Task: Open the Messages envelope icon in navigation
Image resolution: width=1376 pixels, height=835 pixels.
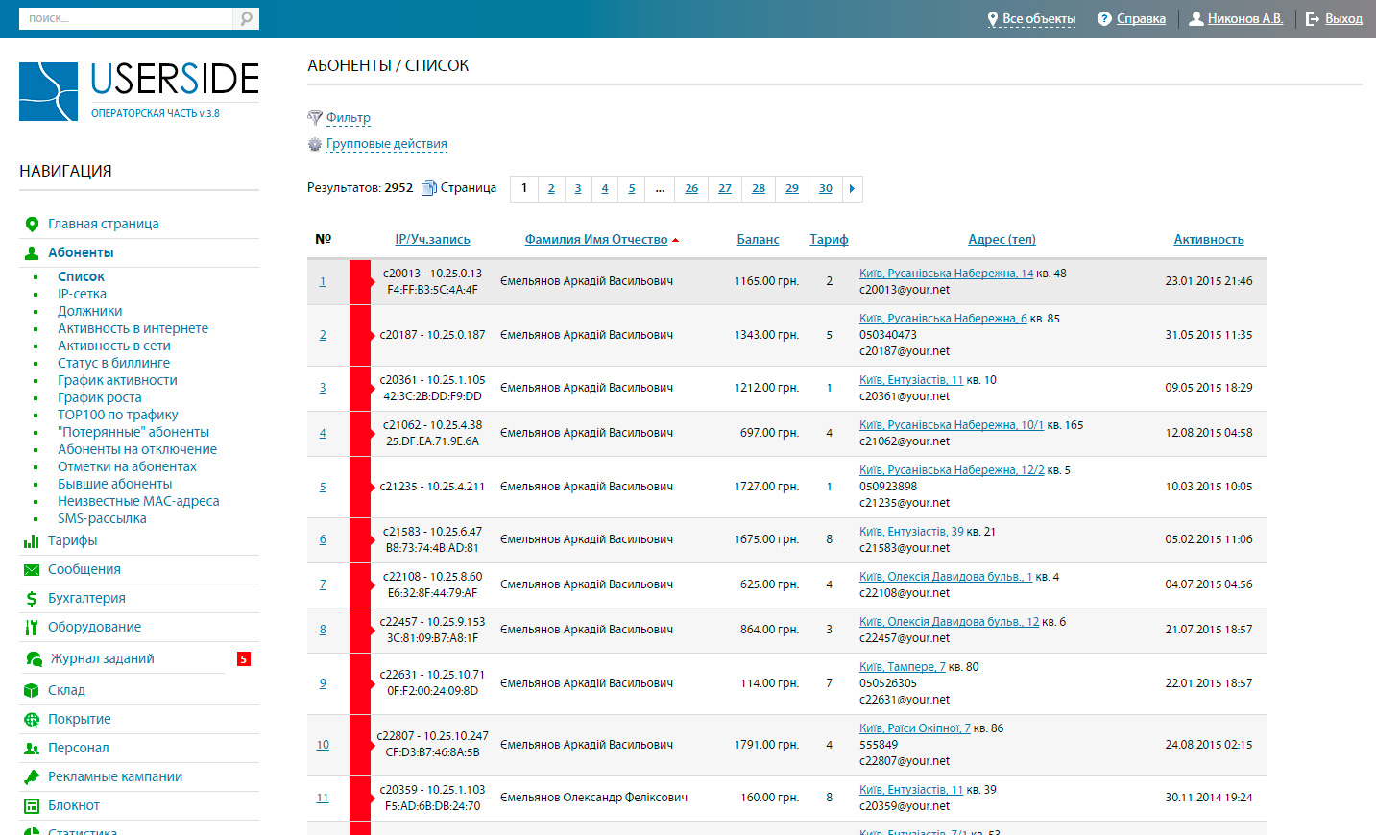Action: (31, 570)
